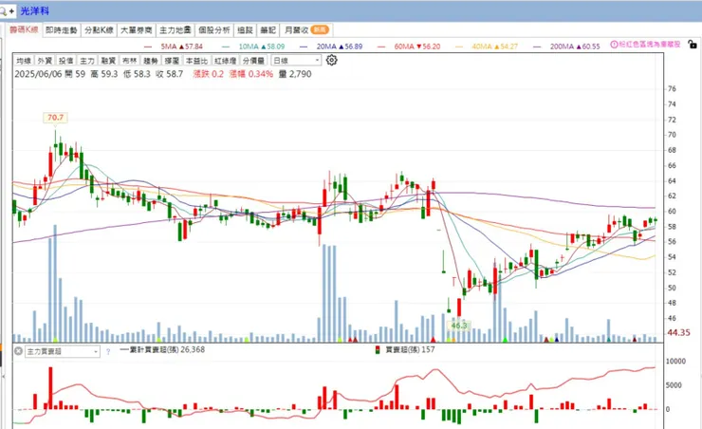Toggle the 融資 overlay button

tap(108, 61)
